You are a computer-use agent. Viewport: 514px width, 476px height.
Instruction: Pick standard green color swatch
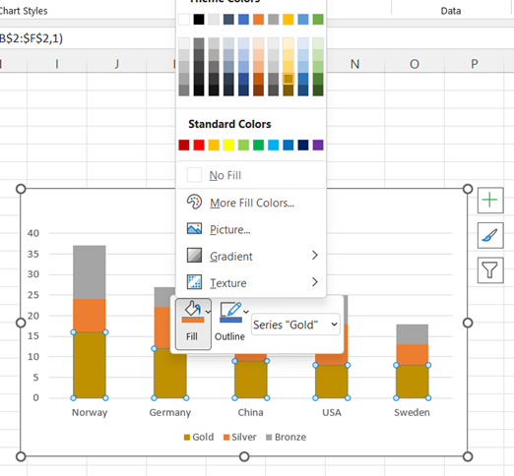click(258, 145)
